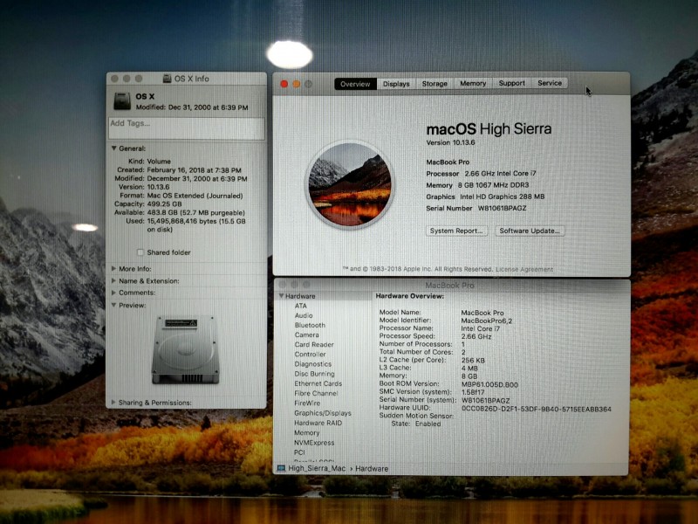
Task: Expand Sharing & Permissions section
Action: 114,403
